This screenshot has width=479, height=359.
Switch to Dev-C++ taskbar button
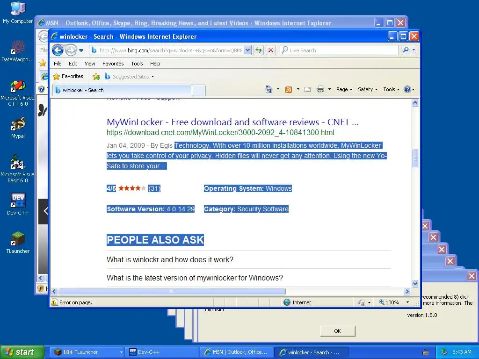point(162,352)
